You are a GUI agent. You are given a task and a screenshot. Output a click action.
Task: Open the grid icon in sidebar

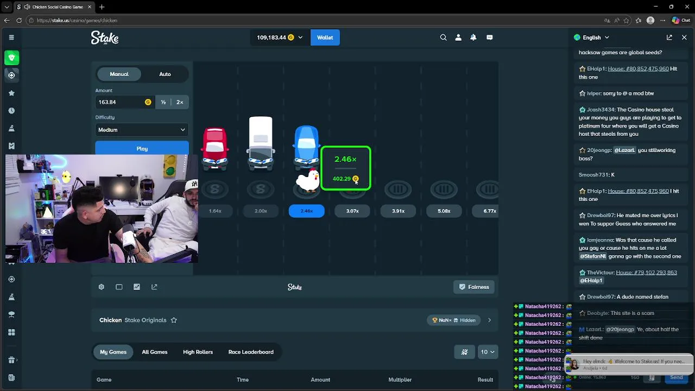pyautogui.click(x=11, y=332)
